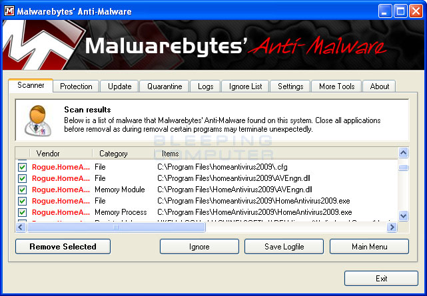Click the Ignore button
Screen dimensions: 427x296
click(x=199, y=247)
